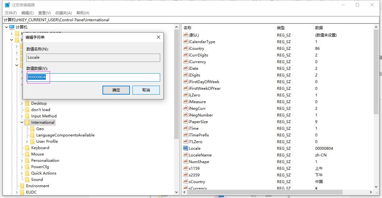Screen dimensions: 382x198
Task: Expand the Quick Actions node
Action: (x=22, y=173)
